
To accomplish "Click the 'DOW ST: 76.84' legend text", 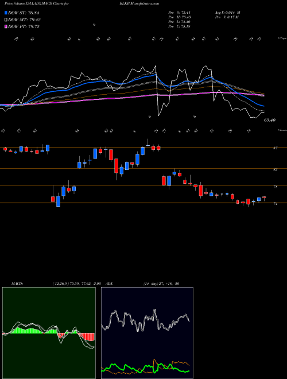I will coord(24,13).
